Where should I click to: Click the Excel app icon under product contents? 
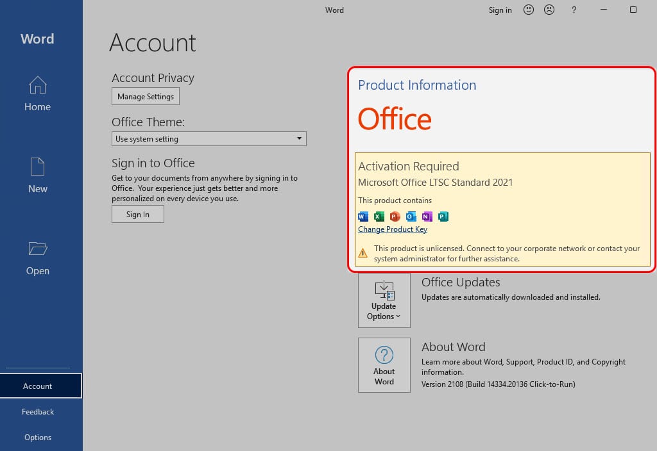(x=379, y=217)
